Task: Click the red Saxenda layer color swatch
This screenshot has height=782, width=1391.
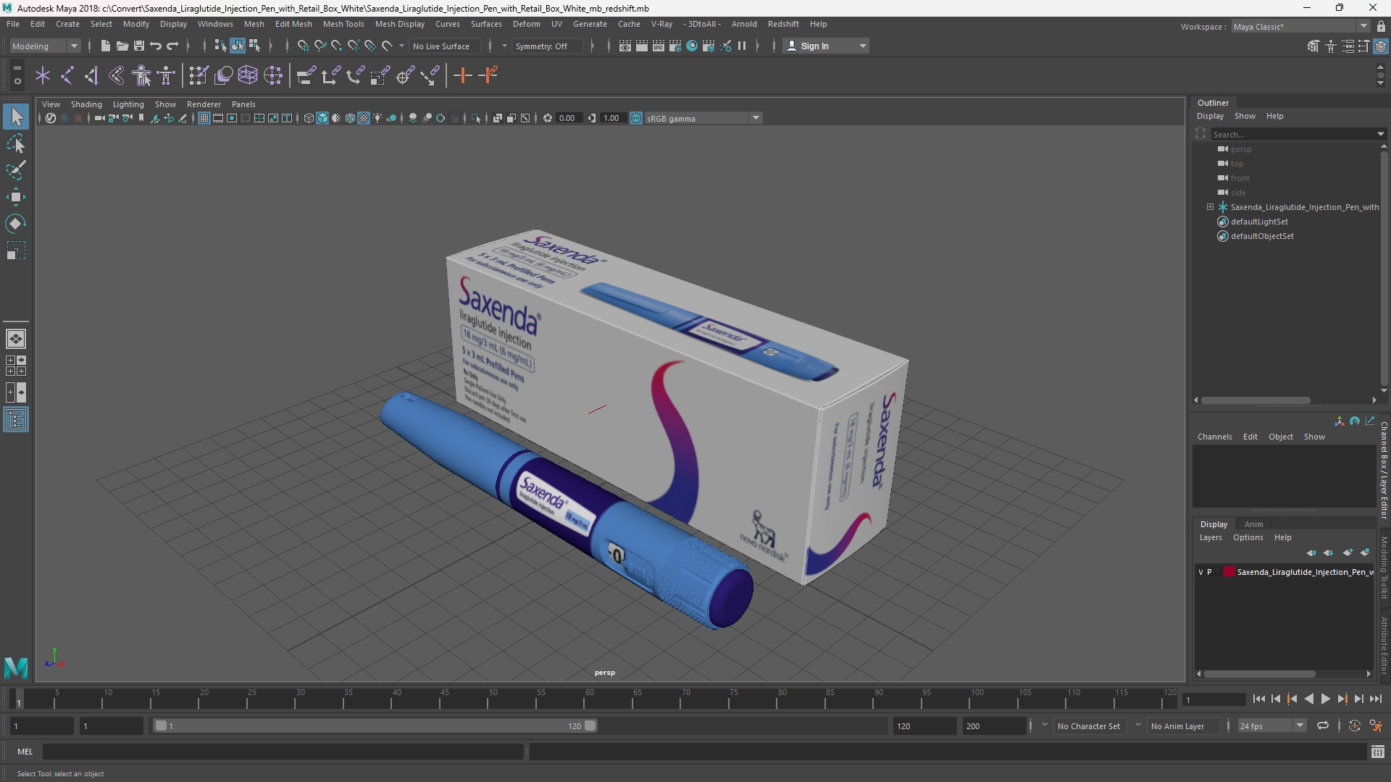Action: (x=1229, y=572)
